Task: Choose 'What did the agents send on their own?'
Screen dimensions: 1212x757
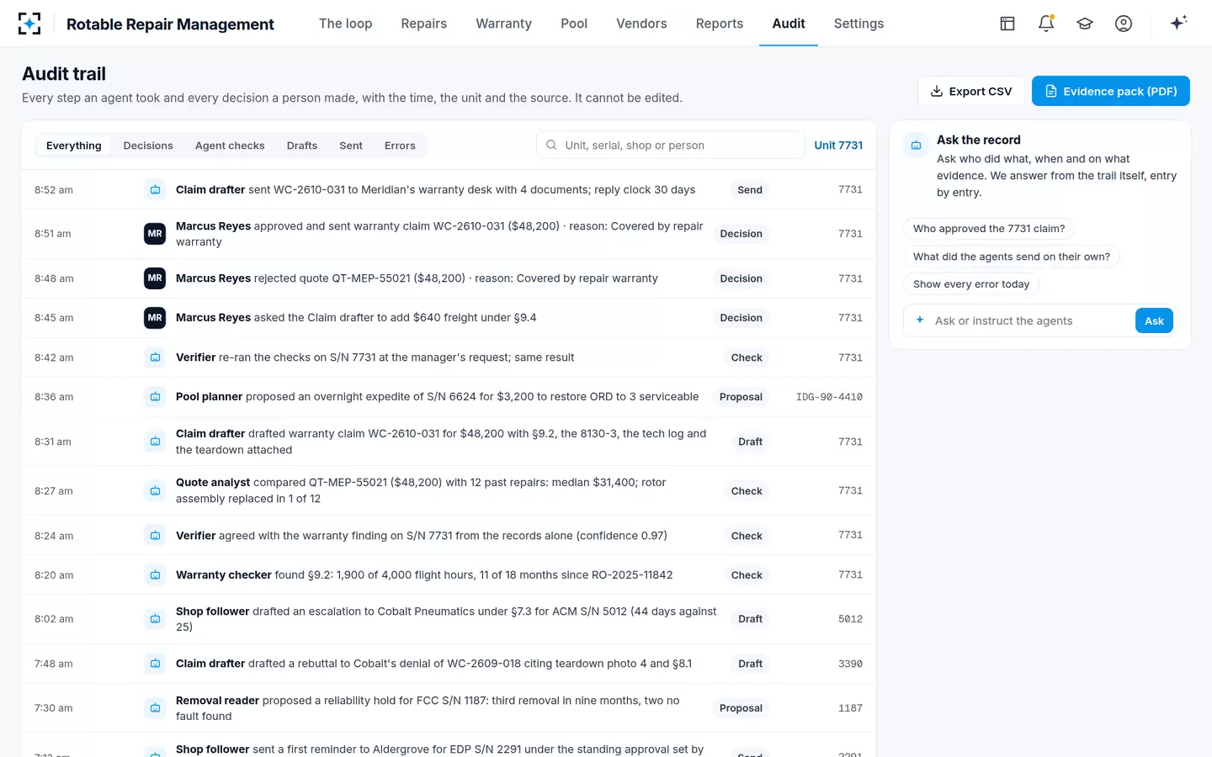Action: (1012, 257)
